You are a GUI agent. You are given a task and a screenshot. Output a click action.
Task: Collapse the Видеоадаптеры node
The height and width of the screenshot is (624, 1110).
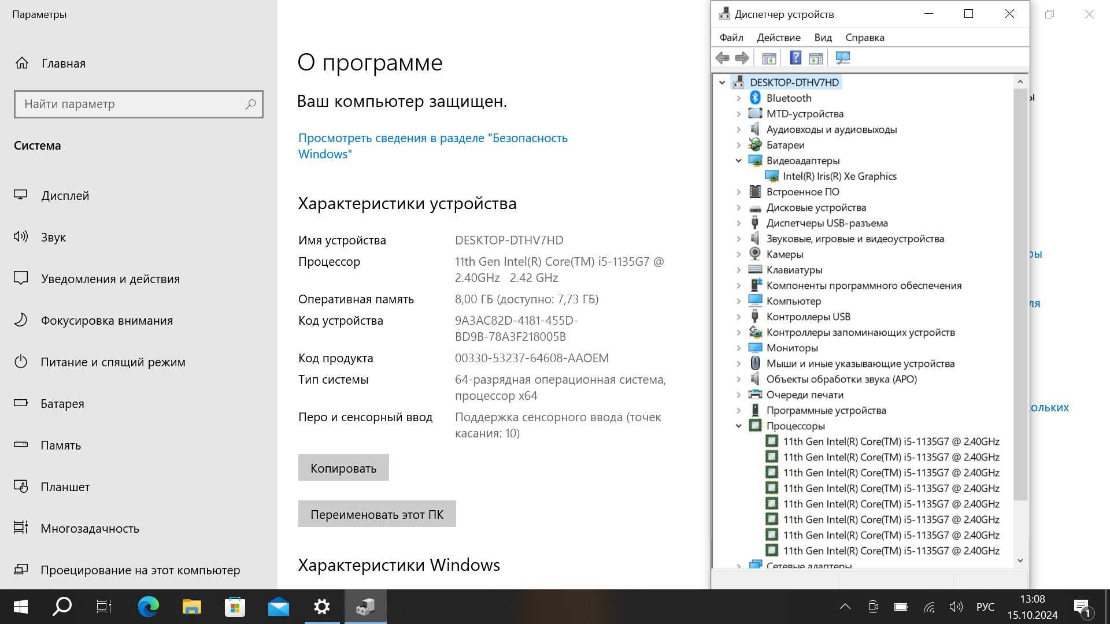[x=738, y=161]
